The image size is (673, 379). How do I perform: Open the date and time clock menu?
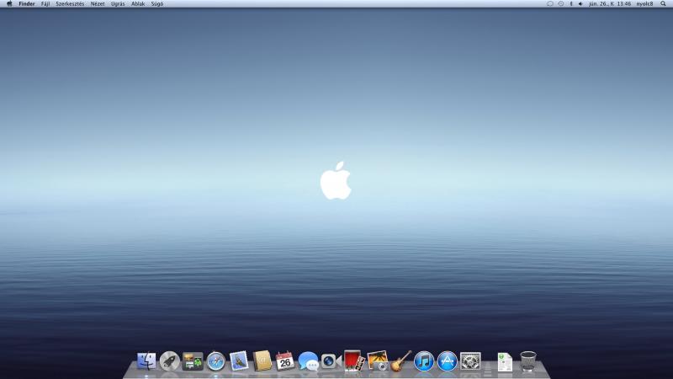610,4
